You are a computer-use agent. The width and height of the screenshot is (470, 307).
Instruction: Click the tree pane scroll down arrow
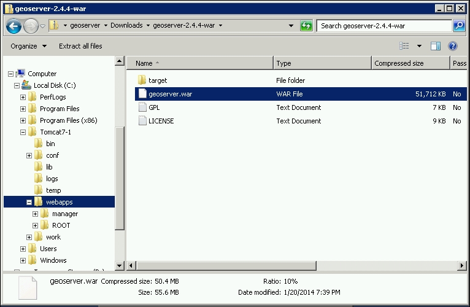pyautogui.click(x=119, y=265)
